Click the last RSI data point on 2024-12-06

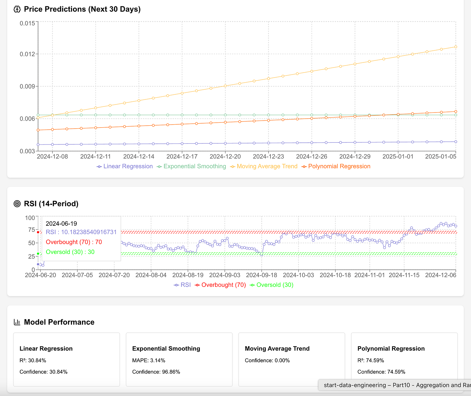[456, 226]
